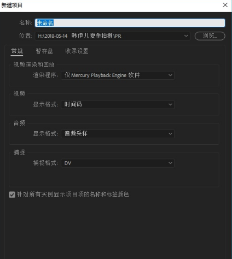Switch to the 暂存盘 tab

click(44, 51)
